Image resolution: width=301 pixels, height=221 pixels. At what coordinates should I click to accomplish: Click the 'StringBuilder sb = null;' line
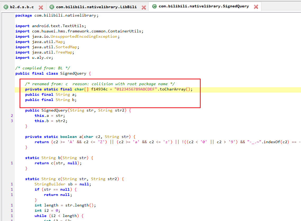63,184
